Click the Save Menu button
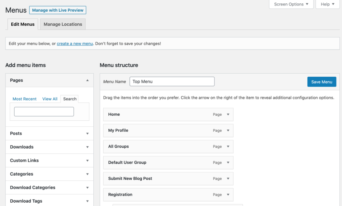This screenshot has height=206, width=342. (321, 82)
